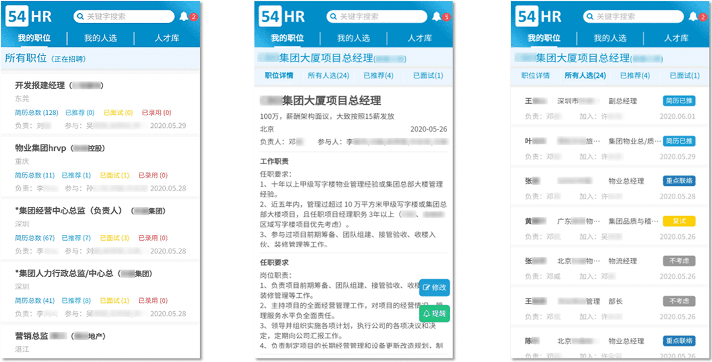
Task: Click 简历总数 (11) link
Action: 35,176
